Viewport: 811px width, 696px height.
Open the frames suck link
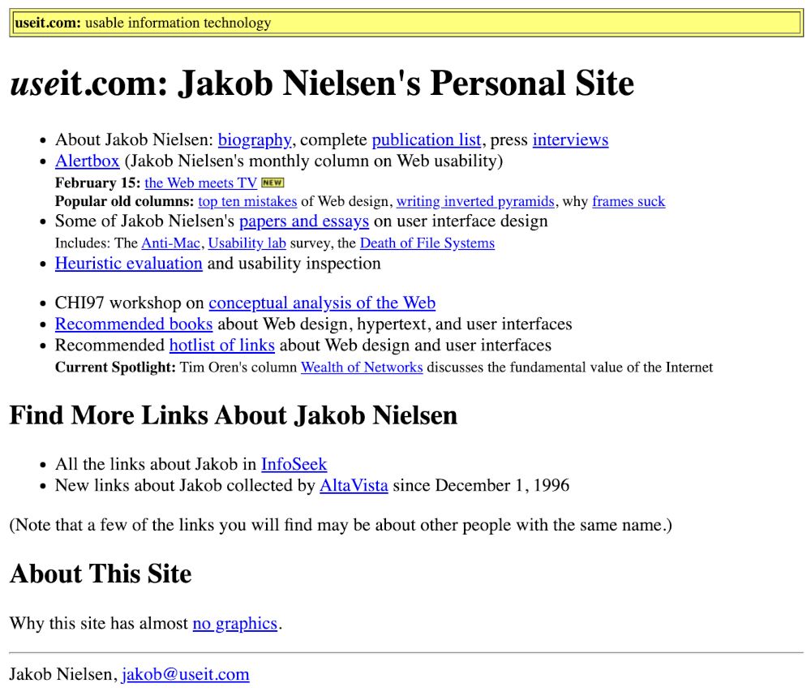(629, 201)
